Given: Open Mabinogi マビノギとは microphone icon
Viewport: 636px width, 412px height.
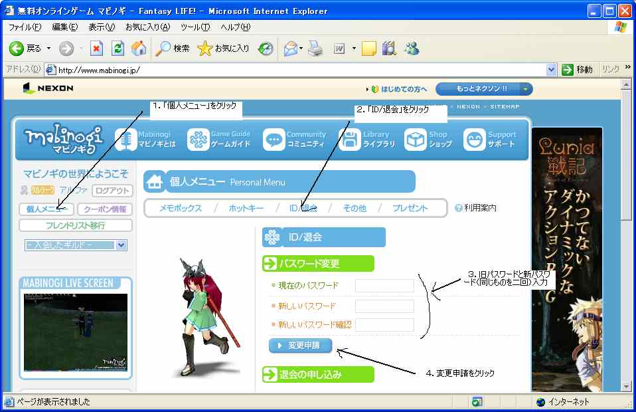Looking at the screenshot, I should [x=126, y=140].
